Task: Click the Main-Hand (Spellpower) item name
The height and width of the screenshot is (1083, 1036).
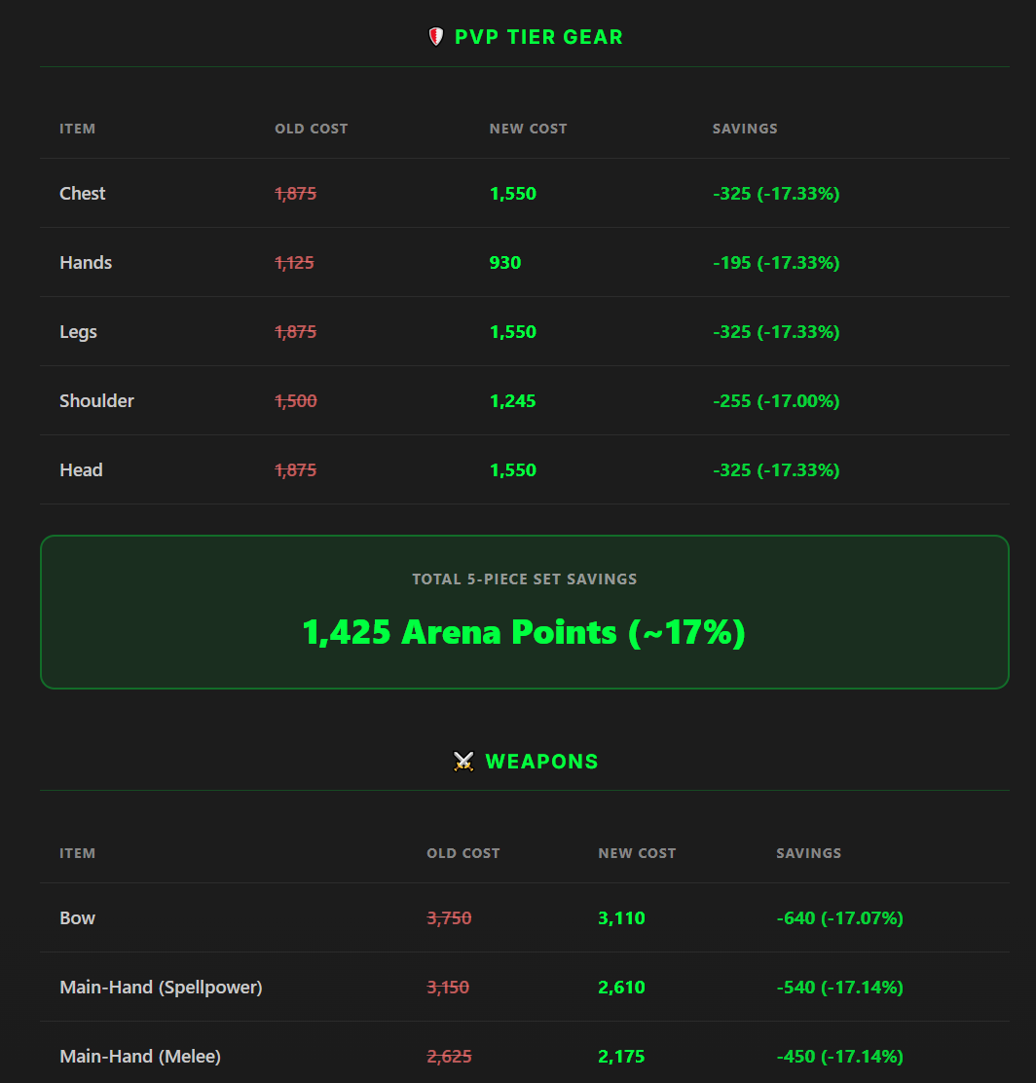Action: pyautogui.click(x=161, y=988)
